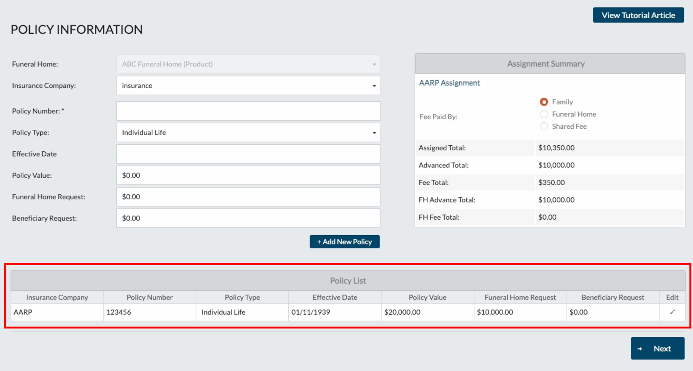Click the Beneficiary Request field
Viewport: 693px width, 371px height.
click(x=248, y=218)
